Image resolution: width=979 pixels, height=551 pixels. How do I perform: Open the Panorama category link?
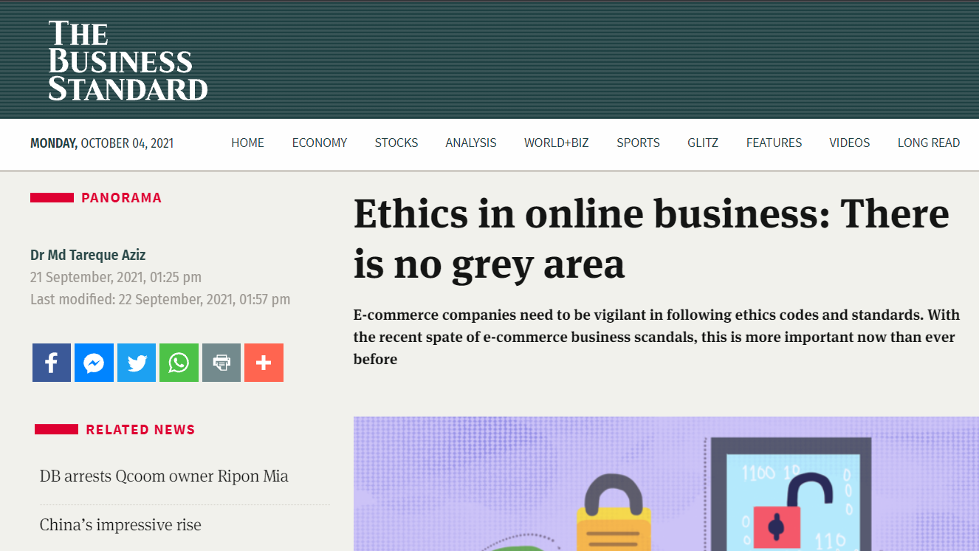[x=121, y=198]
